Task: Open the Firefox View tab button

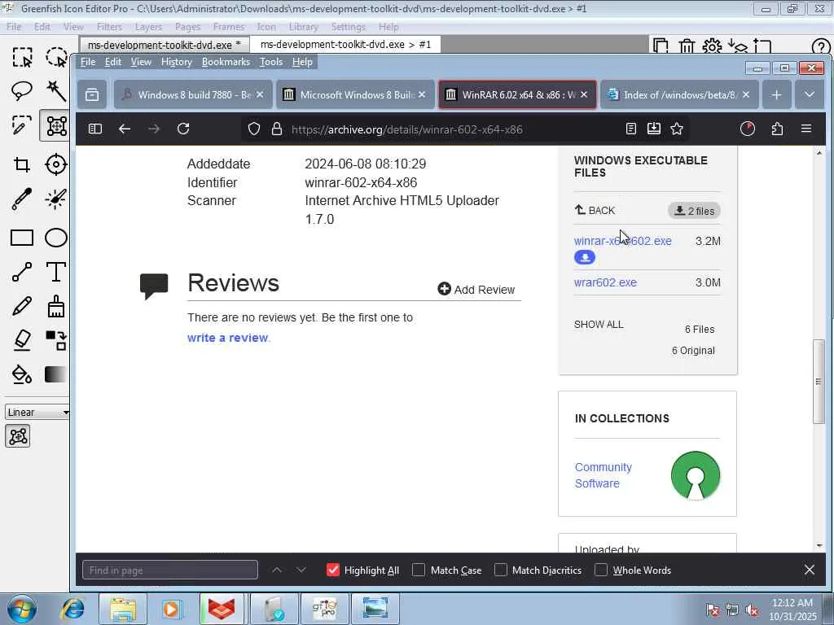Action: pyautogui.click(x=92, y=94)
